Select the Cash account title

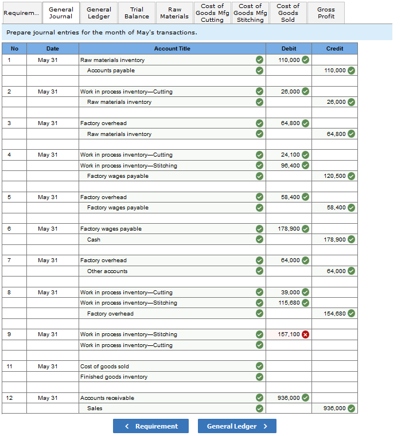94,239
